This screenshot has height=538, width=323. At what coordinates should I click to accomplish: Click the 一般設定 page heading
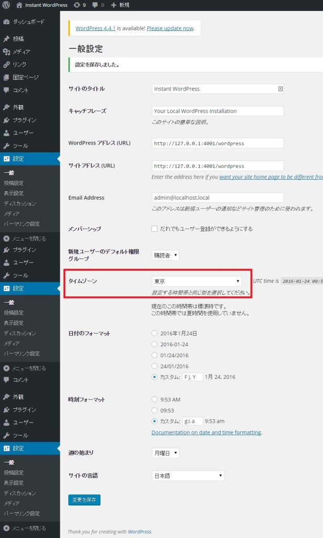86,49
